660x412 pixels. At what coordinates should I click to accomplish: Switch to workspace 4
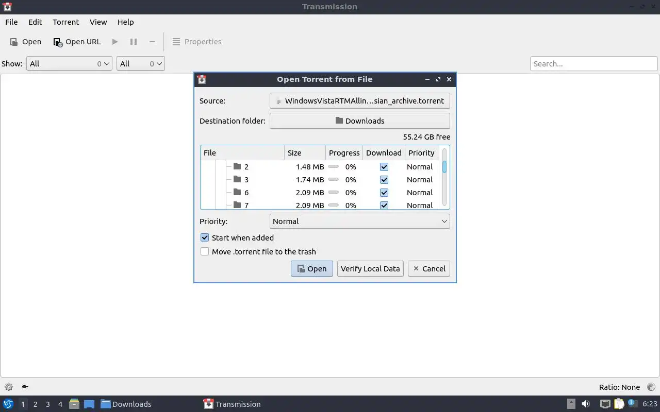coord(60,404)
